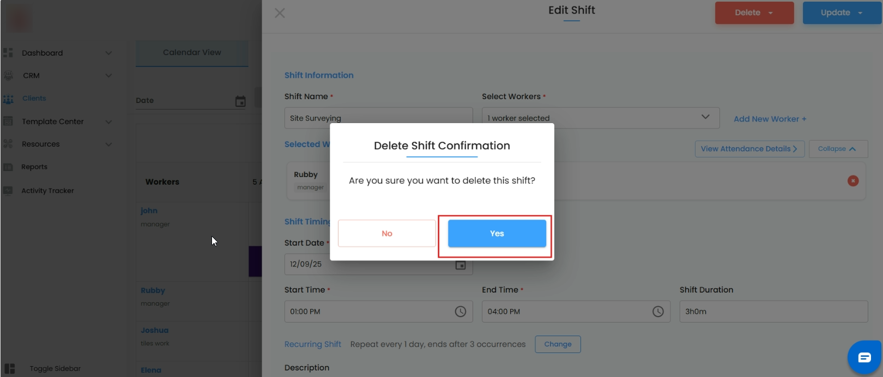Expand the Dashboard menu chevron

point(108,53)
